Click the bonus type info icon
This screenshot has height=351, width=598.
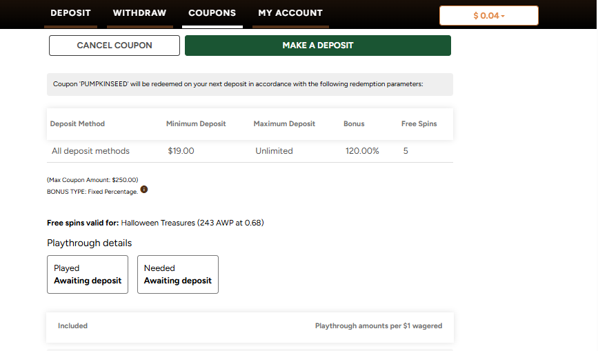tap(144, 190)
